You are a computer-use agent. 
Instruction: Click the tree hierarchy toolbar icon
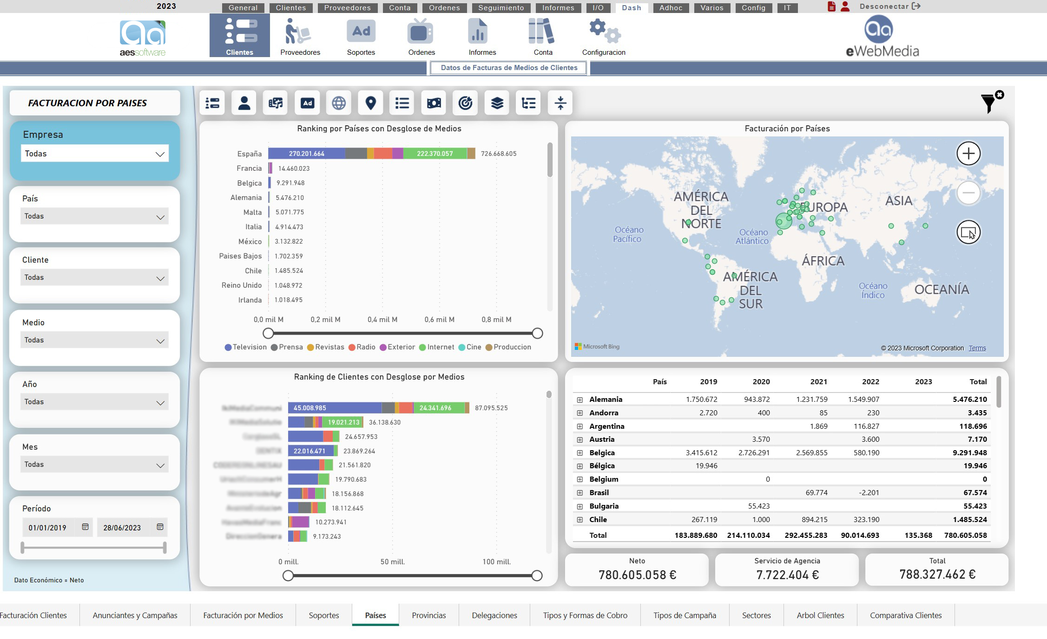(528, 103)
